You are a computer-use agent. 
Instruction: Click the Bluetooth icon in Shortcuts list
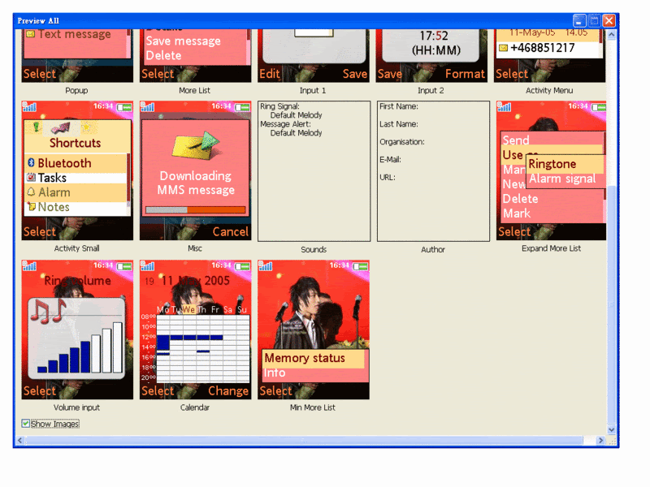point(31,163)
